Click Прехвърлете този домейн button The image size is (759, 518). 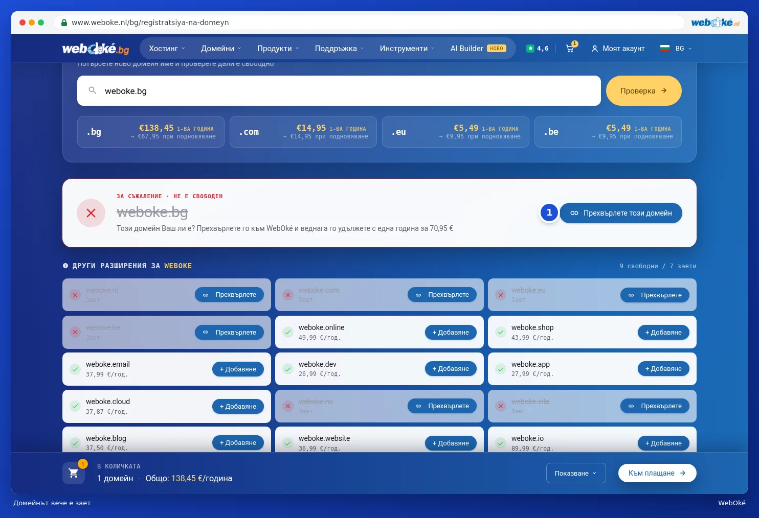(621, 213)
